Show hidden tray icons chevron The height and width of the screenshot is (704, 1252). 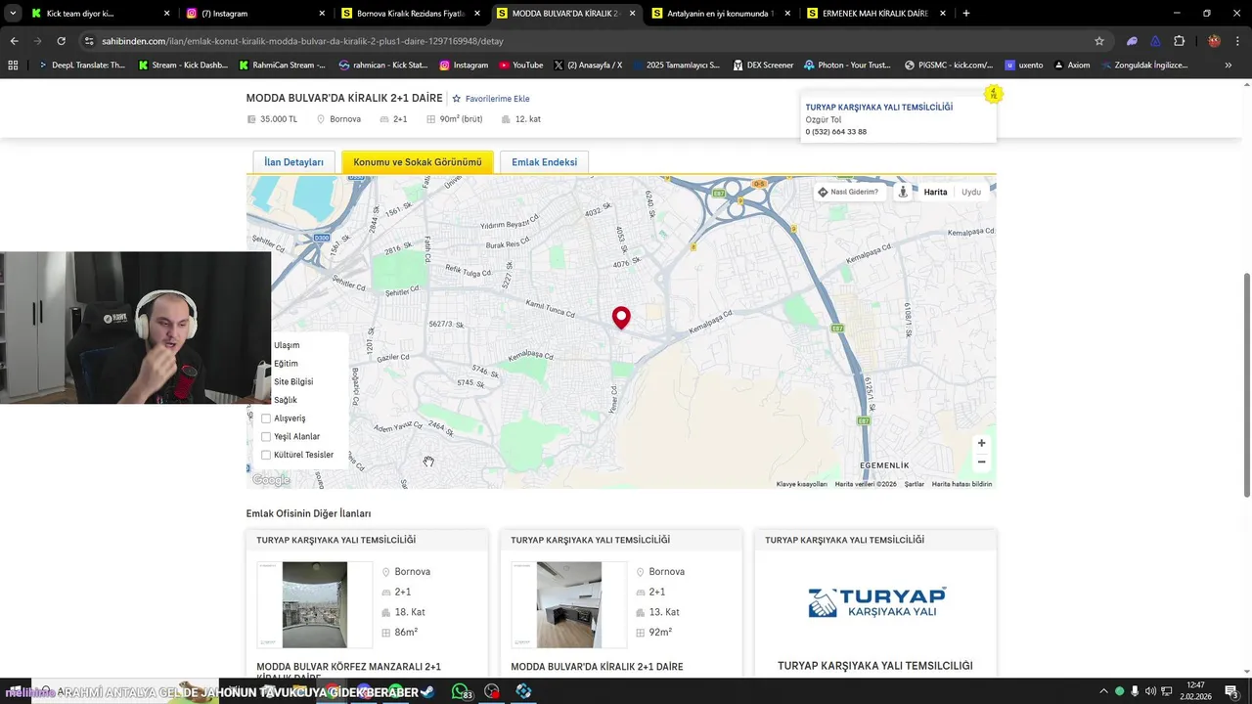click(x=1104, y=691)
